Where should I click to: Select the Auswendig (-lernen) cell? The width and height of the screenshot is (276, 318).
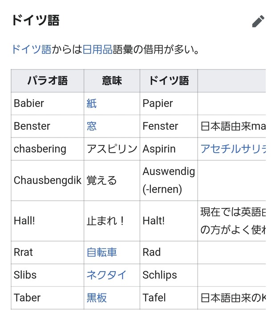(169, 180)
